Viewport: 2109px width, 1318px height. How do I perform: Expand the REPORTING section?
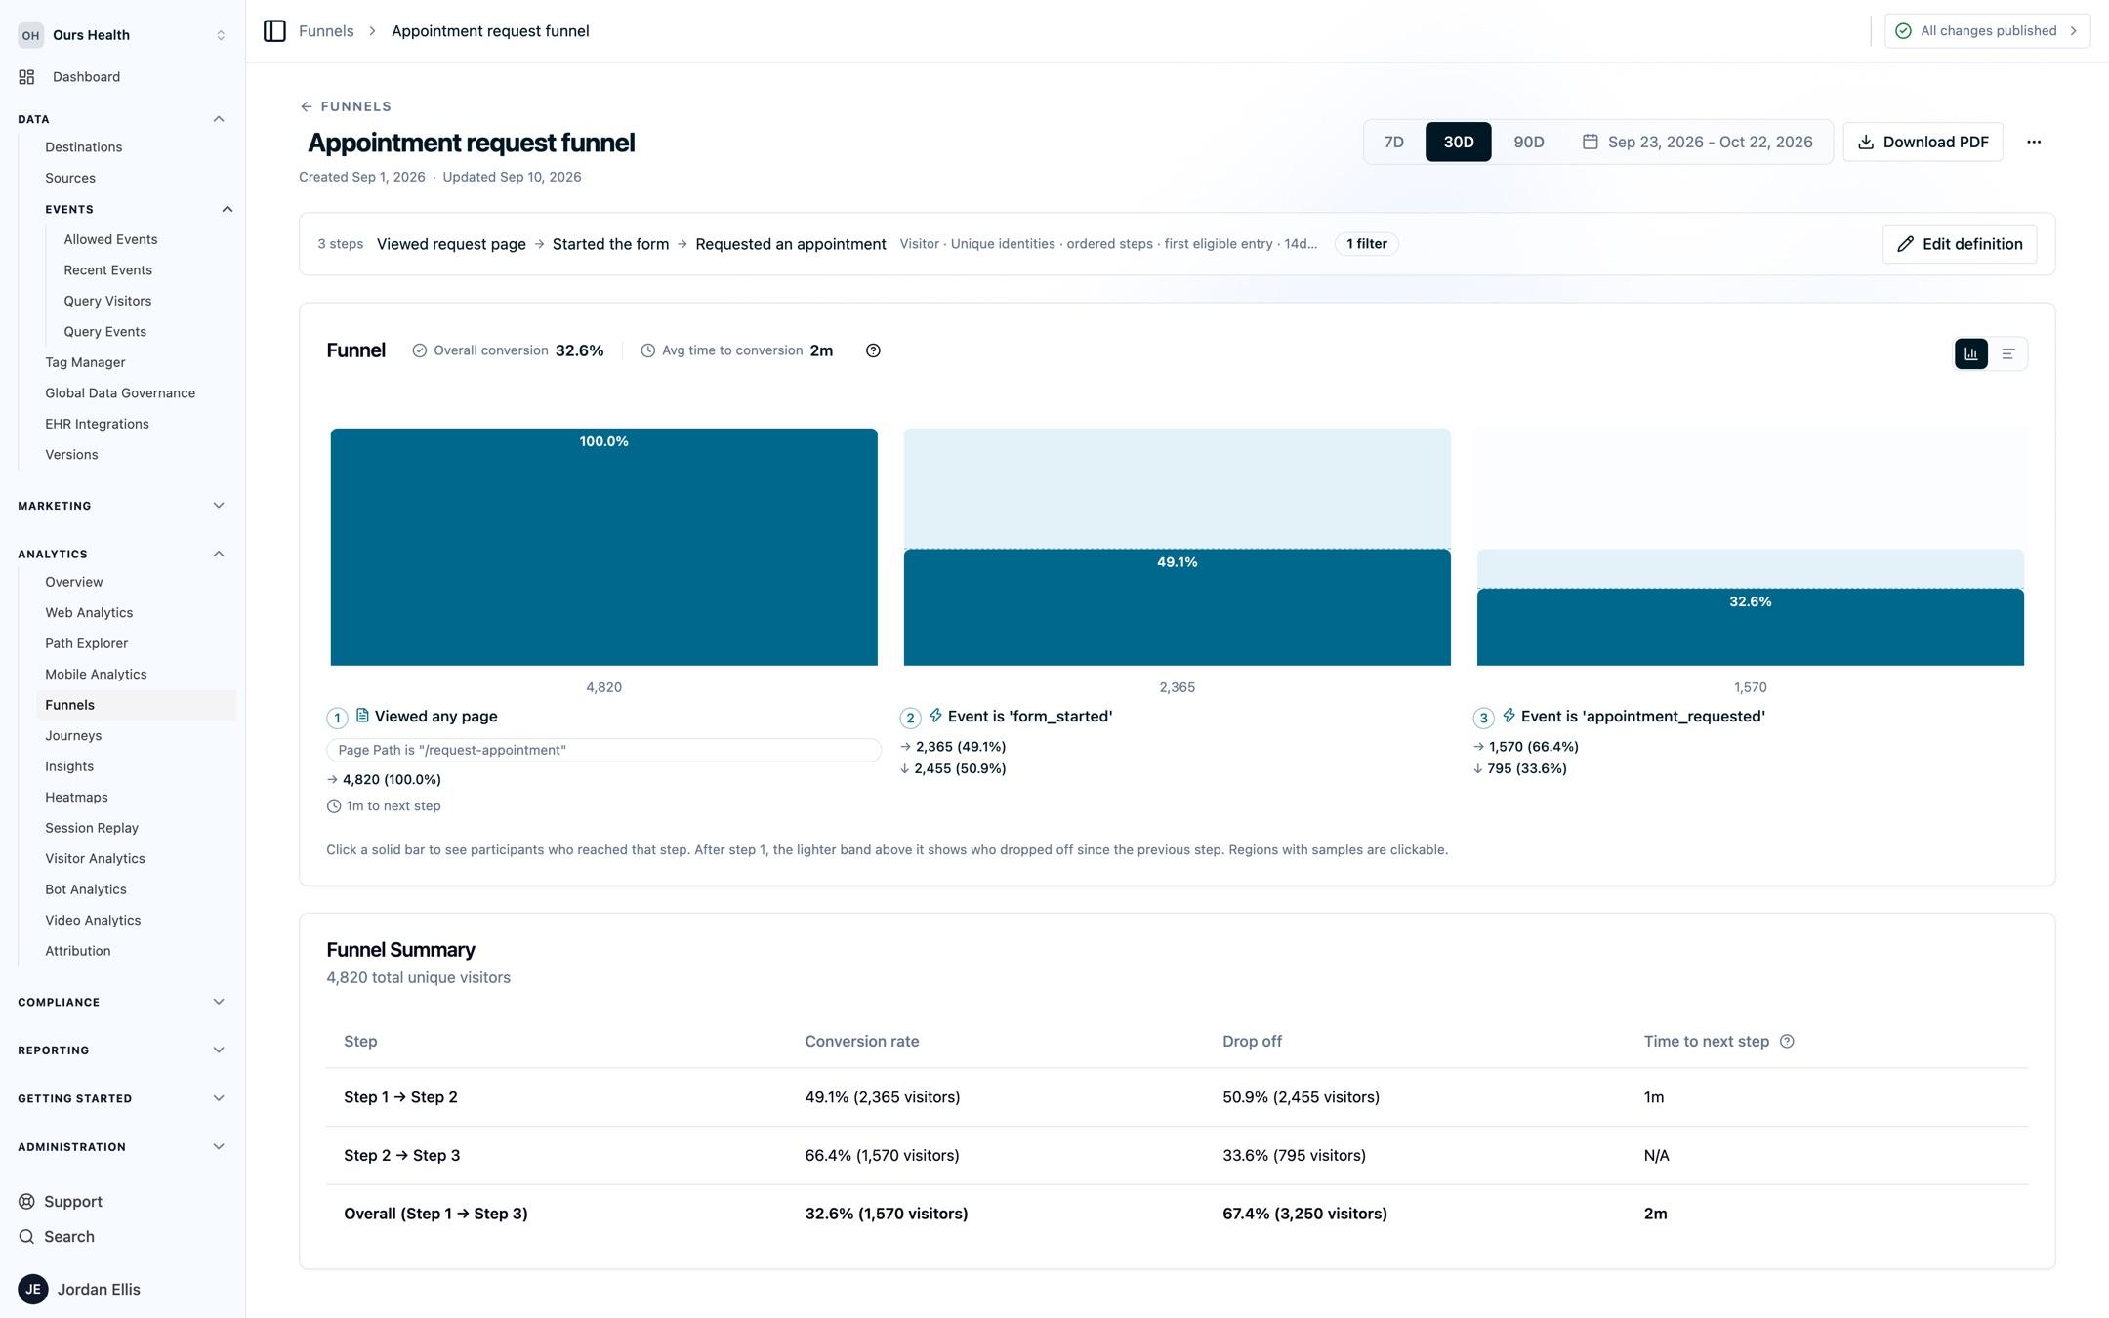click(219, 1050)
